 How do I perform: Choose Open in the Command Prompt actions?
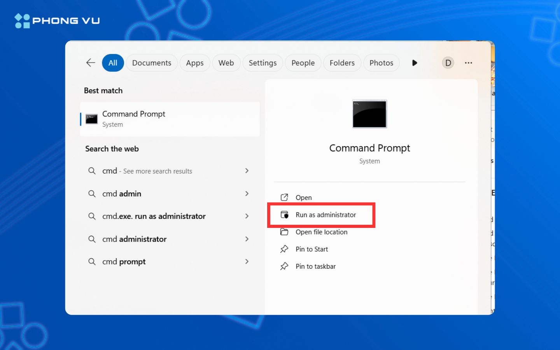pos(303,198)
